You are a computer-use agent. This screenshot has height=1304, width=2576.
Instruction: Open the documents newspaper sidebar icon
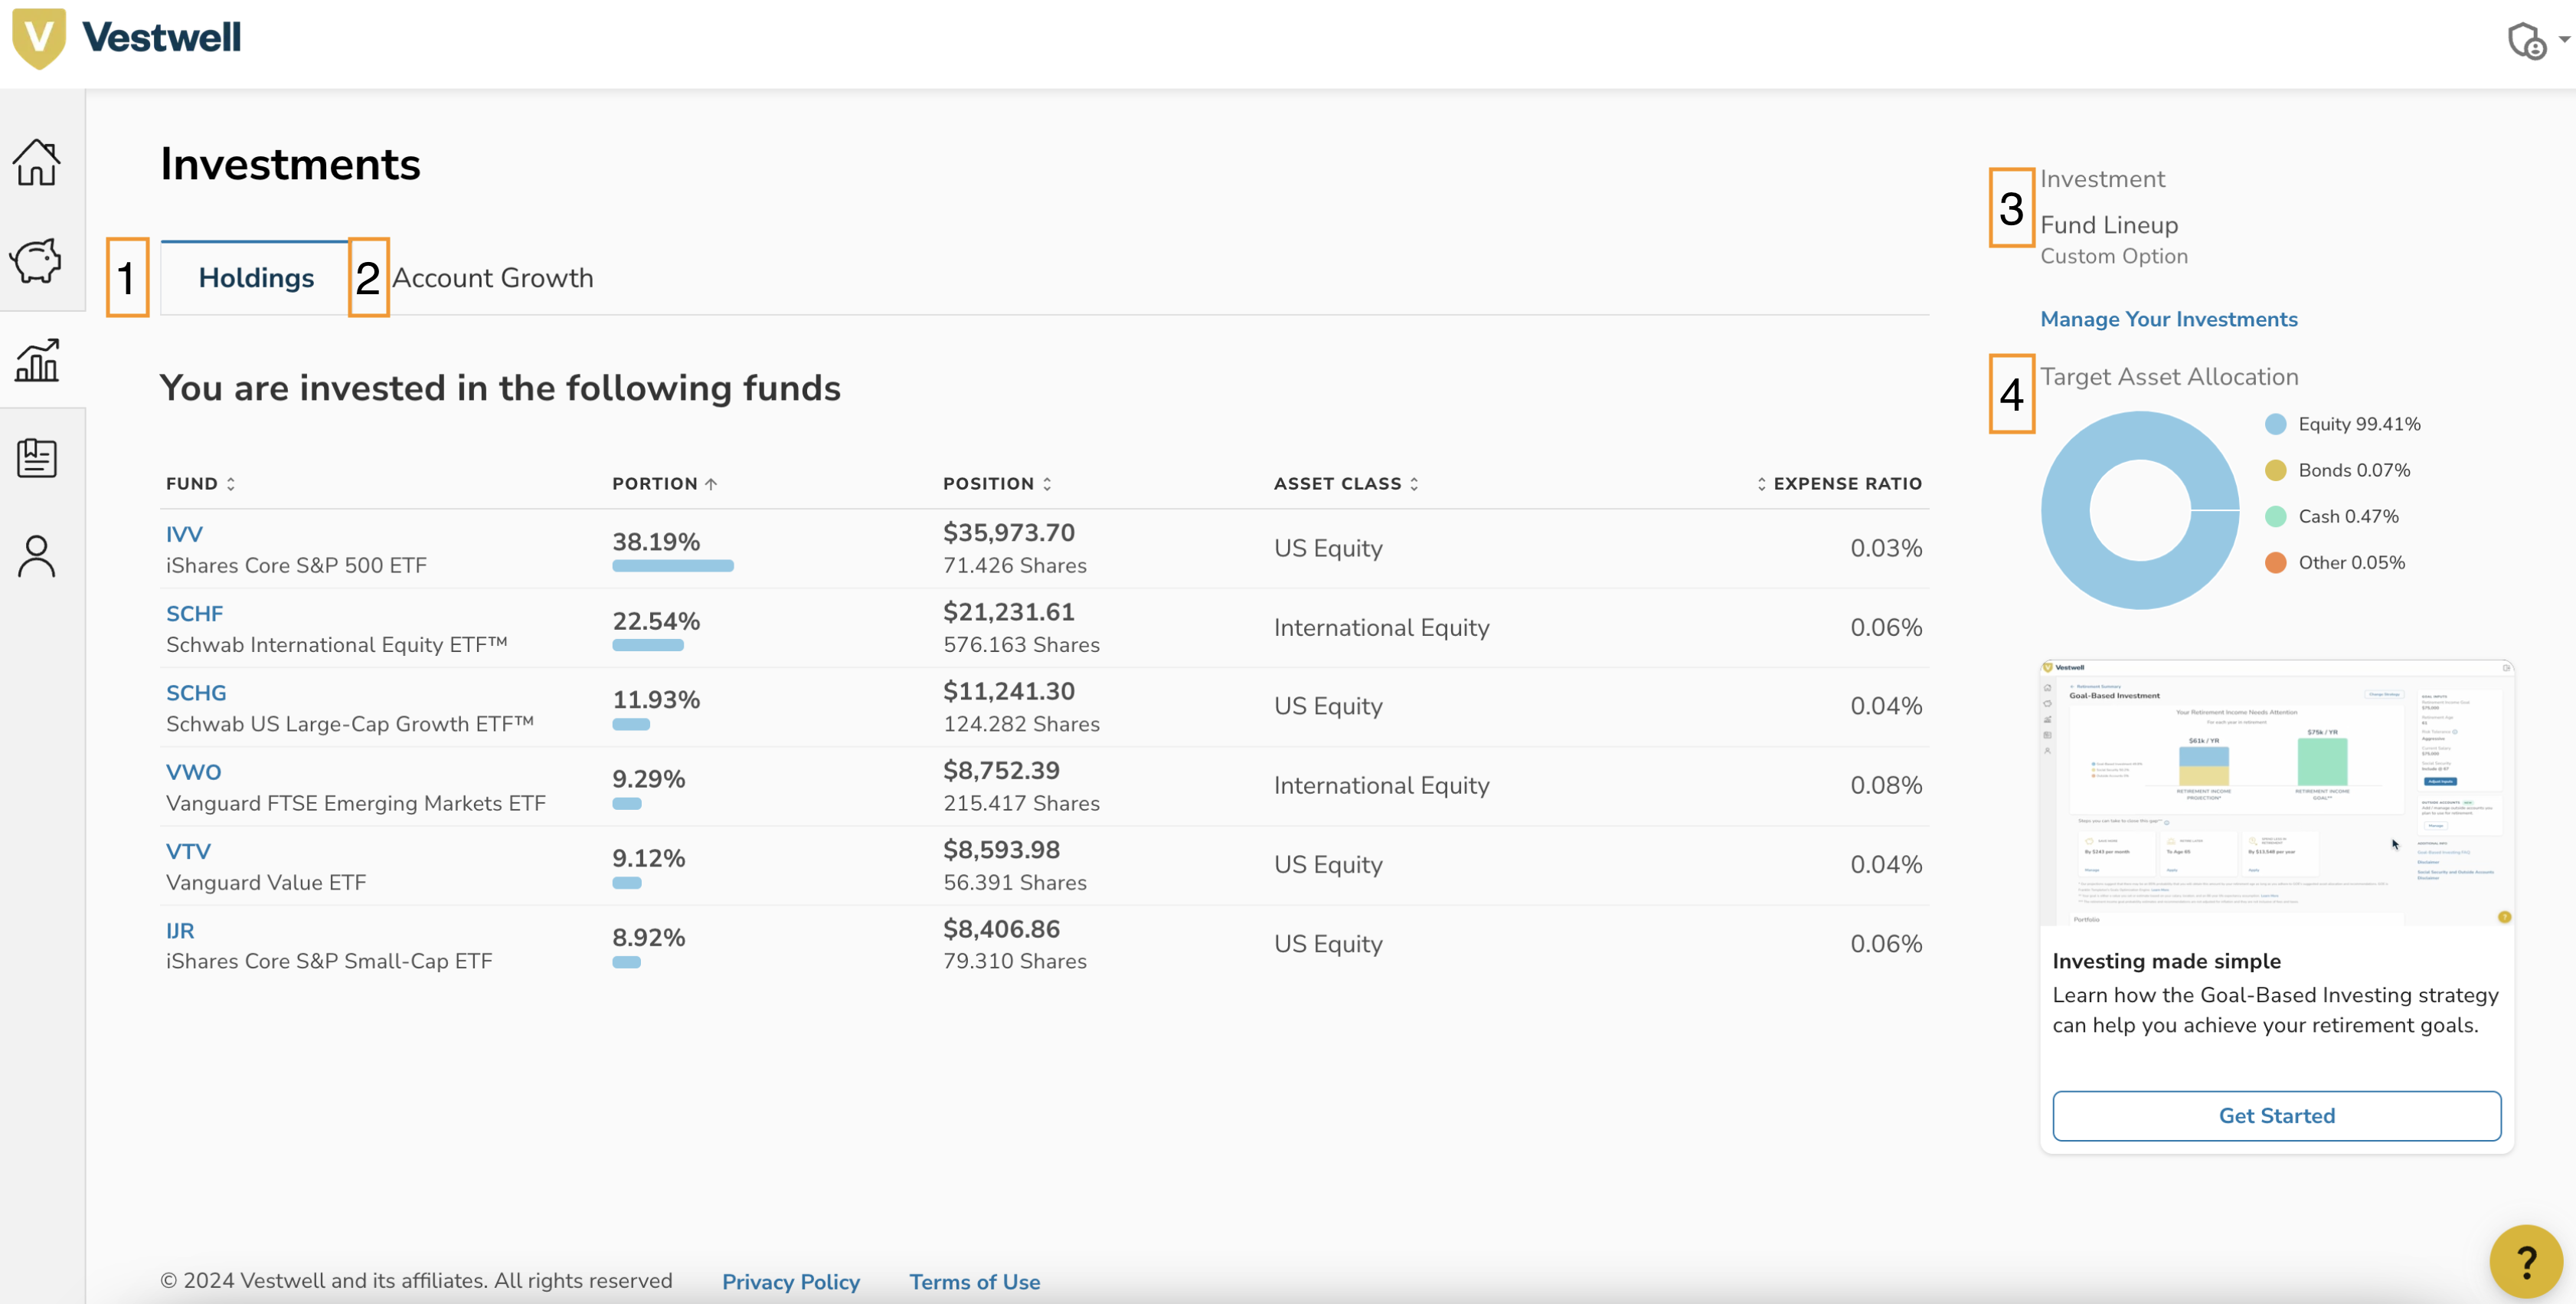coord(37,457)
